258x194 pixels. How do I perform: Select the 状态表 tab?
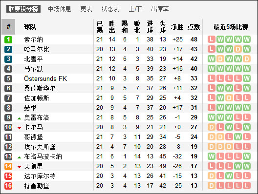pos(110,9)
